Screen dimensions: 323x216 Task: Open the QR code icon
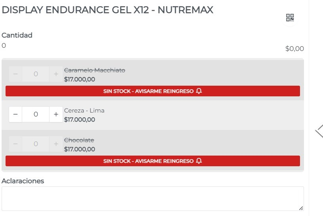click(290, 18)
